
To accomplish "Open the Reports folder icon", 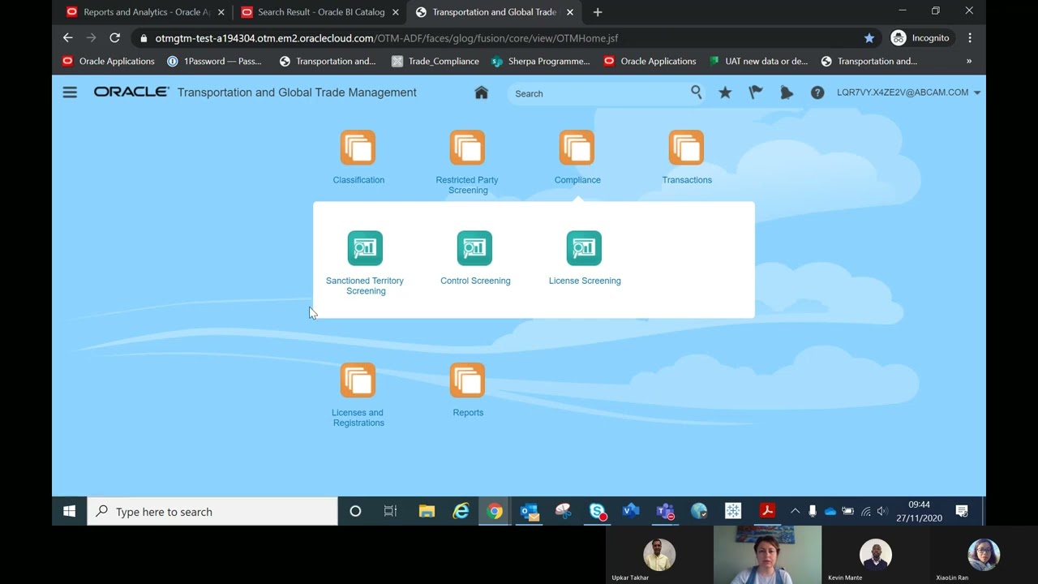I will 467,380.
